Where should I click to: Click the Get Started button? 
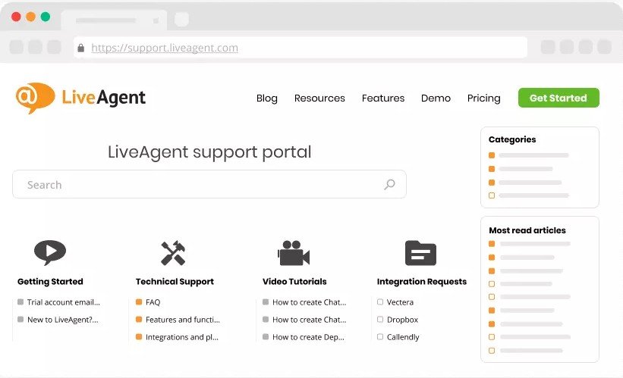[558, 98]
